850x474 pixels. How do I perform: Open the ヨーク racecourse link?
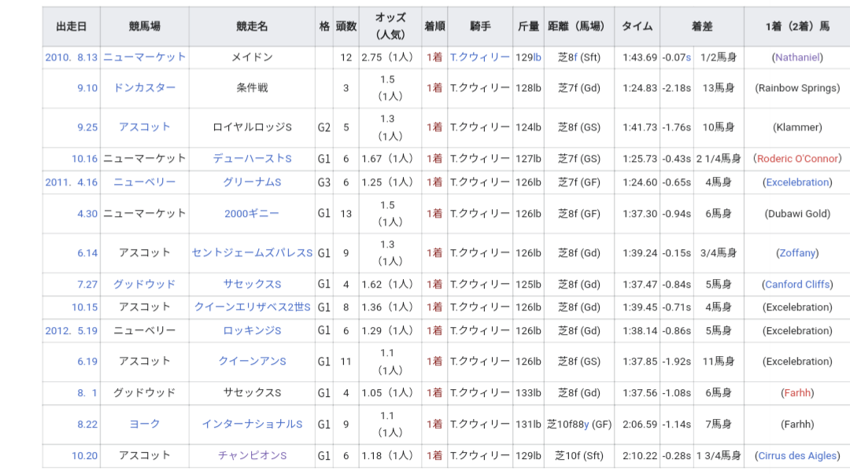coord(144,424)
